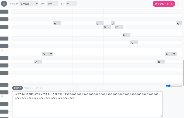Select the も note at right edge
The height and width of the screenshot is (118, 184).
[x=179, y=23]
